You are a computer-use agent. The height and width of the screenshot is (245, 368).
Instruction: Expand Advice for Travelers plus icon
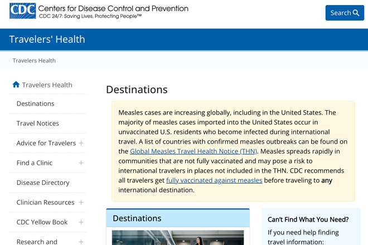(x=81, y=143)
